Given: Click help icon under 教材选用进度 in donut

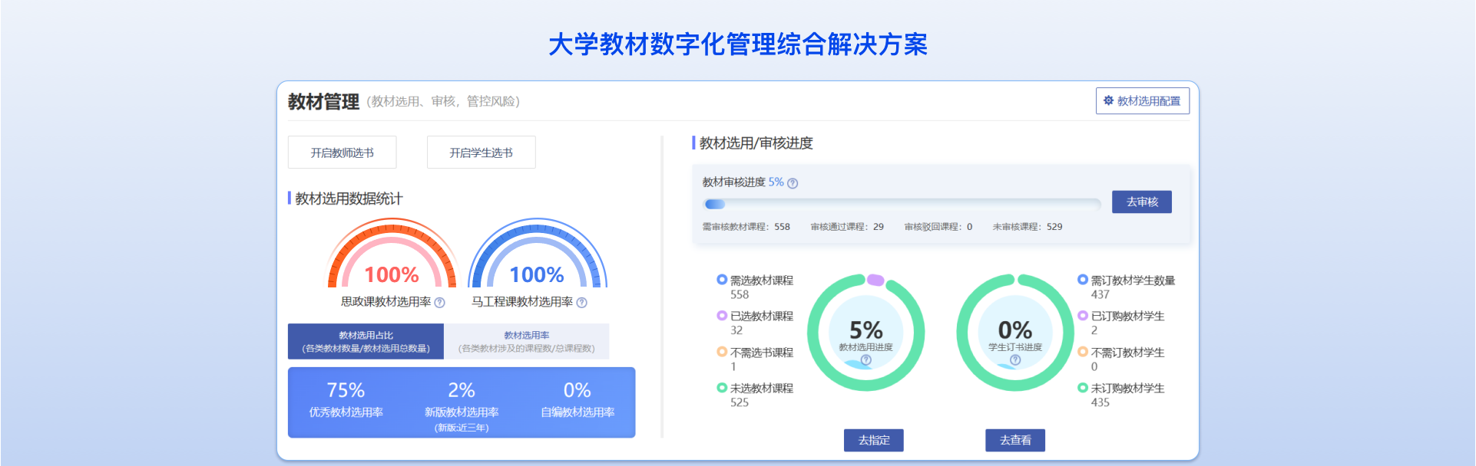Looking at the screenshot, I should pyautogui.click(x=866, y=359).
